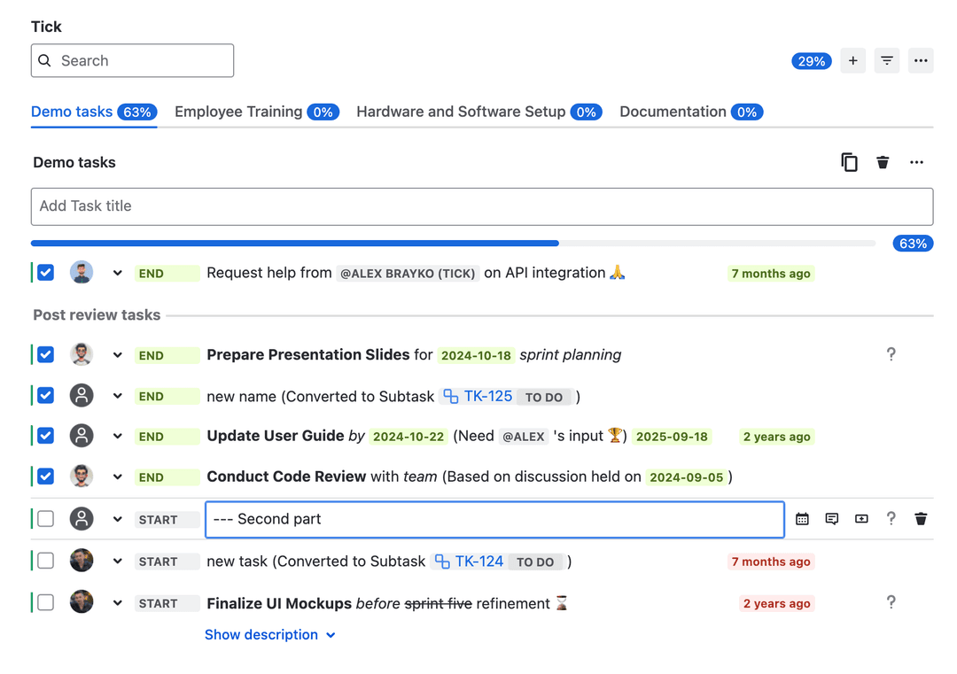Open the top-right ellipsis menu
The height and width of the screenshot is (674, 957).
tap(920, 60)
